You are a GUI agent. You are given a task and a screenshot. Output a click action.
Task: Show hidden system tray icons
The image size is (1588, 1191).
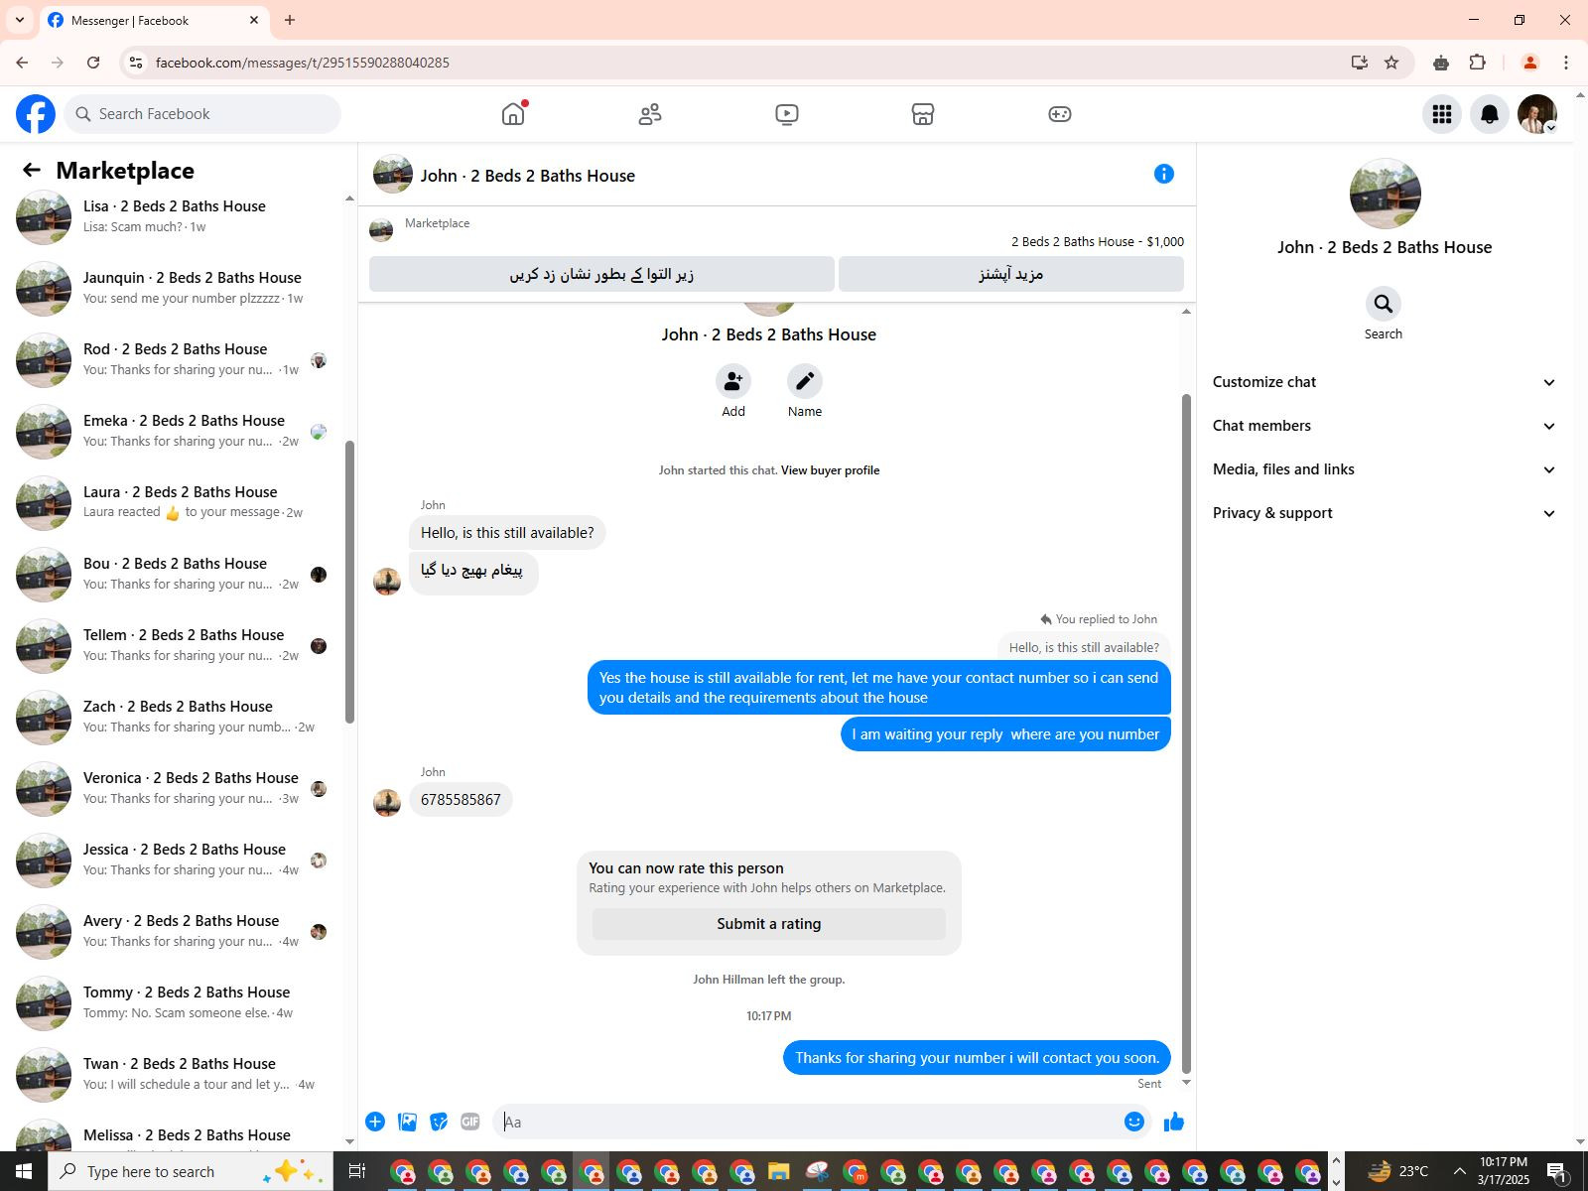click(1459, 1171)
